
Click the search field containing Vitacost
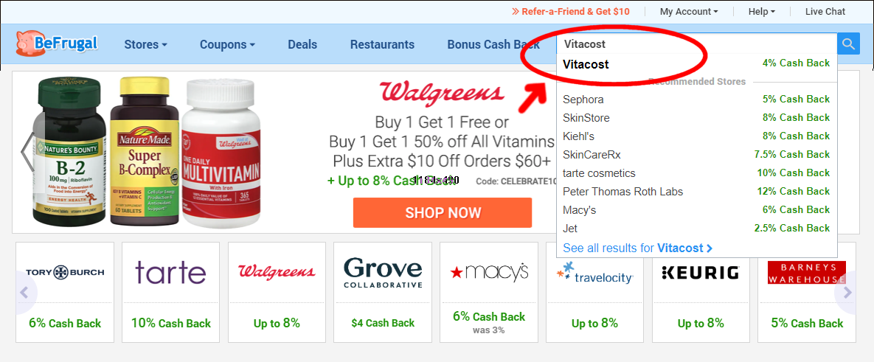coord(697,44)
